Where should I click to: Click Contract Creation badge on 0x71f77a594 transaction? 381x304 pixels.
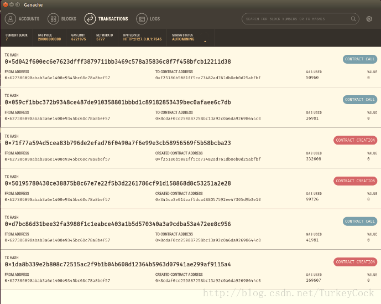[355, 140]
